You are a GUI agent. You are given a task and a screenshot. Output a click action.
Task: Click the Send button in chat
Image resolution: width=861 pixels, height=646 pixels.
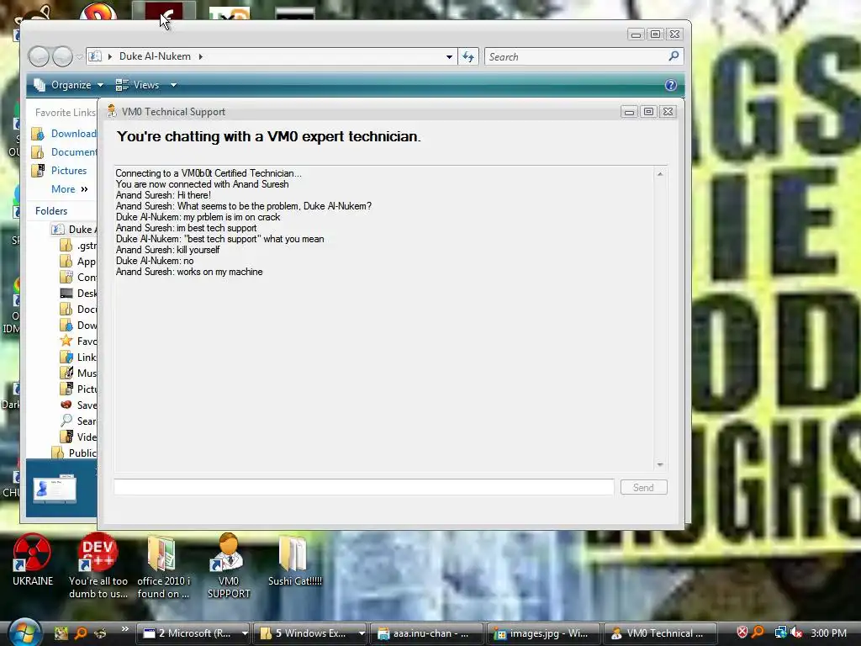click(643, 487)
